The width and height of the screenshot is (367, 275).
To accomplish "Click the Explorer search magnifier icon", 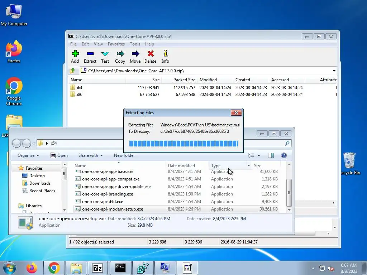I will 287,143.
